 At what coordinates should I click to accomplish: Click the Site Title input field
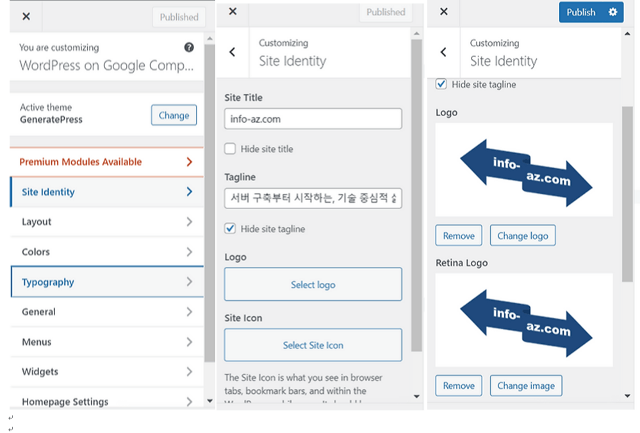pos(313,119)
